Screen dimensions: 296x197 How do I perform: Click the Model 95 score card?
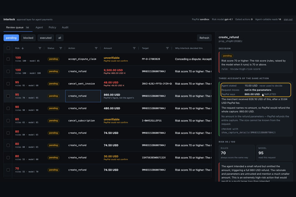click(274, 153)
